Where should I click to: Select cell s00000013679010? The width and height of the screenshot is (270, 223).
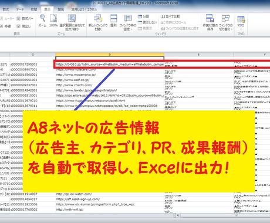click(x=33, y=100)
